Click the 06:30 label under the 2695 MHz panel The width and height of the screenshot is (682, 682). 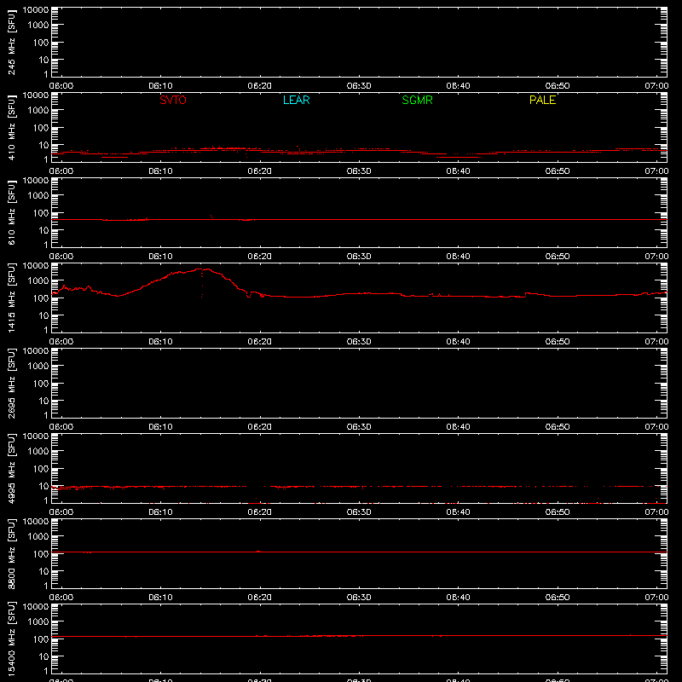pos(359,427)
